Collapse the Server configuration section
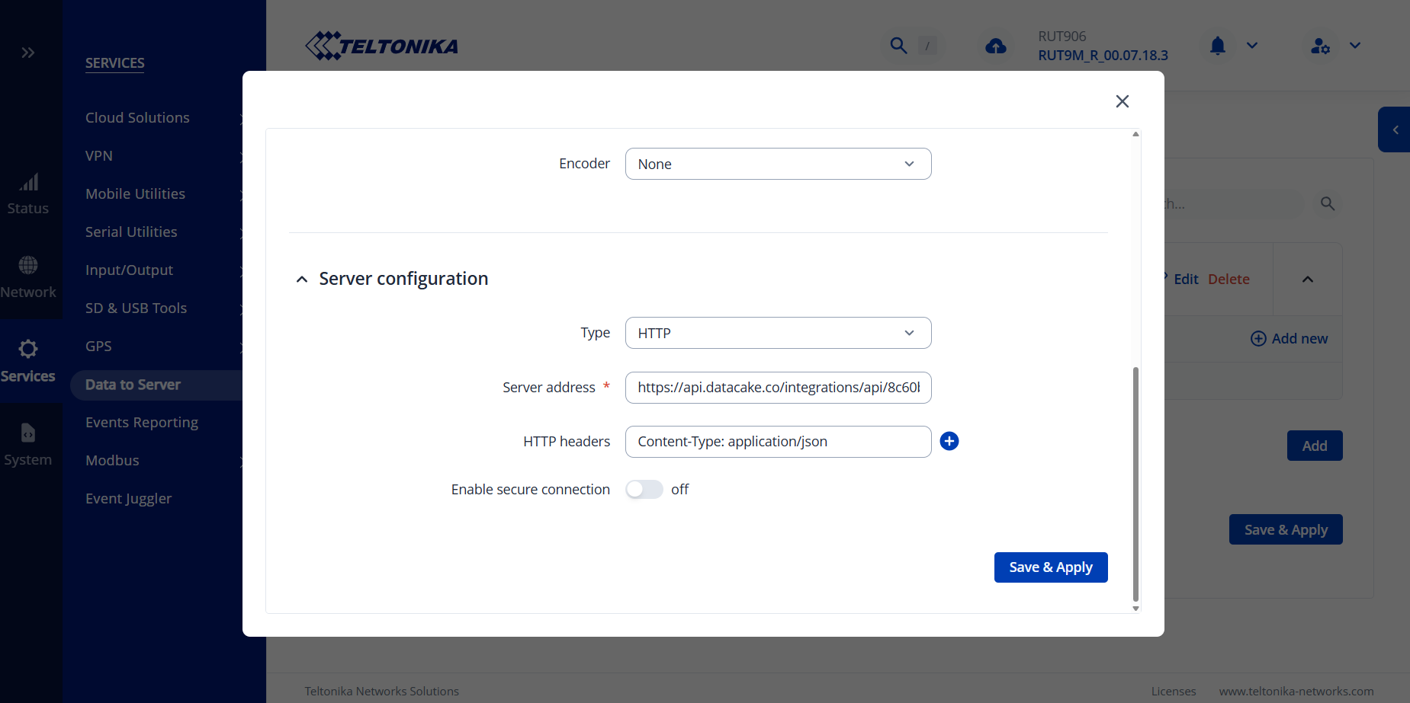The width and height of the screenshot is (1410, 703). [x=302, y=280]
